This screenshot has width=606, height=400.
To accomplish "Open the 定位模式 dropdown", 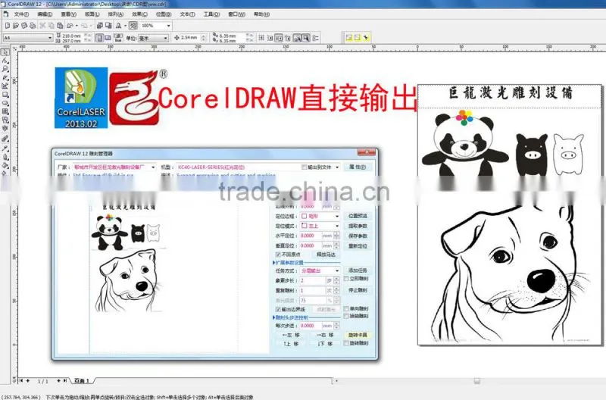I will [336, 226].
